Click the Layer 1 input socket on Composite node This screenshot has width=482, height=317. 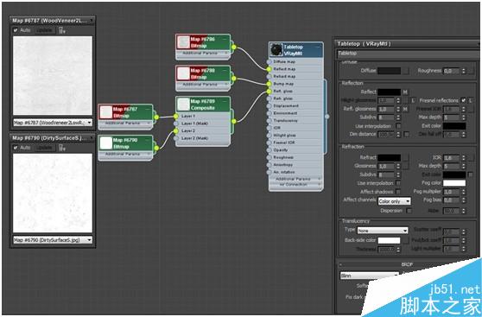(176, 117)
